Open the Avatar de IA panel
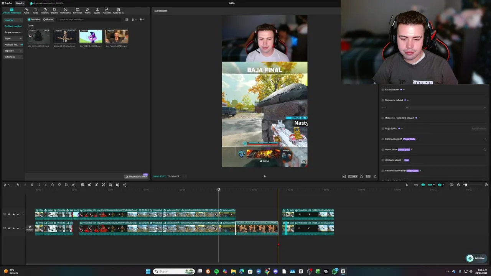491x276 pixels. click(118, 11)
